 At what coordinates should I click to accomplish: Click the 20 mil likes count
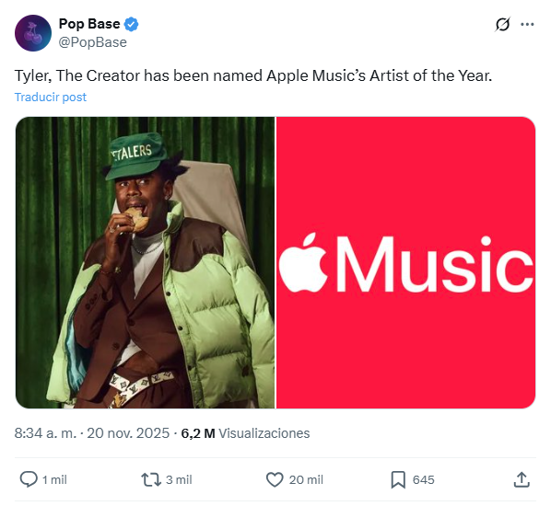[x=306, y=479]
